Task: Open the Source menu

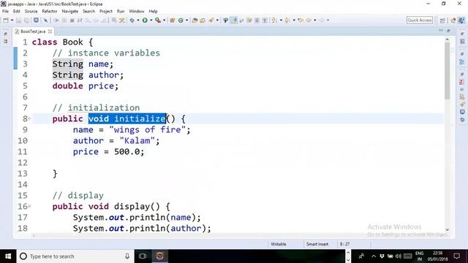Action: (x=31, y=12)
